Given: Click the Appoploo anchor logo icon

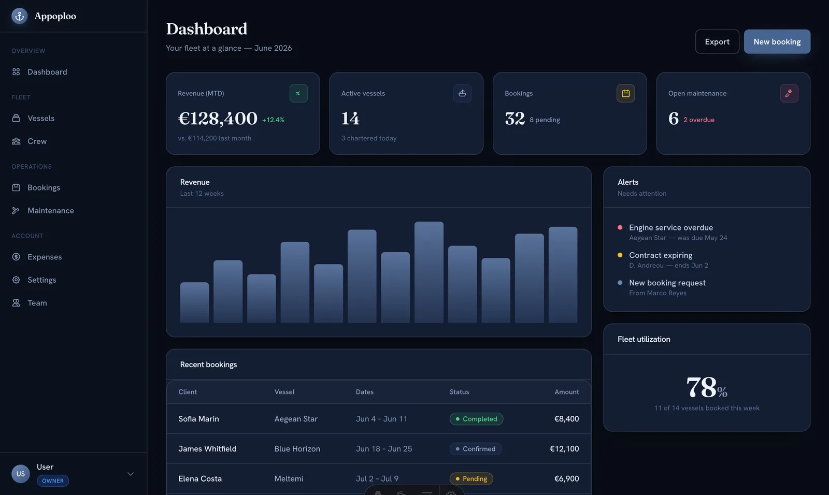Looking at the screenshot, I should pos(20,16).
